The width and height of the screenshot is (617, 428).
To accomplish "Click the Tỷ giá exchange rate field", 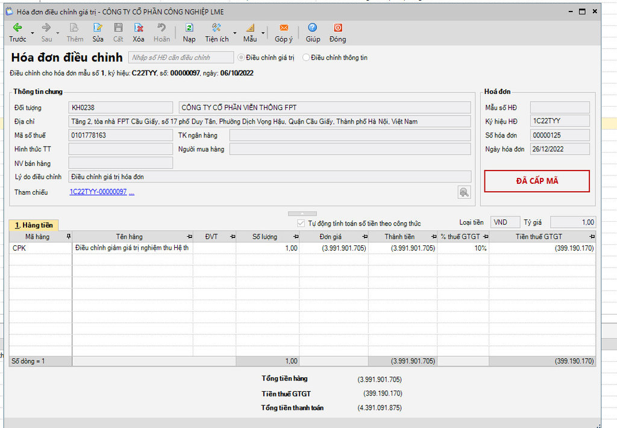I will [x=573, y=222].
